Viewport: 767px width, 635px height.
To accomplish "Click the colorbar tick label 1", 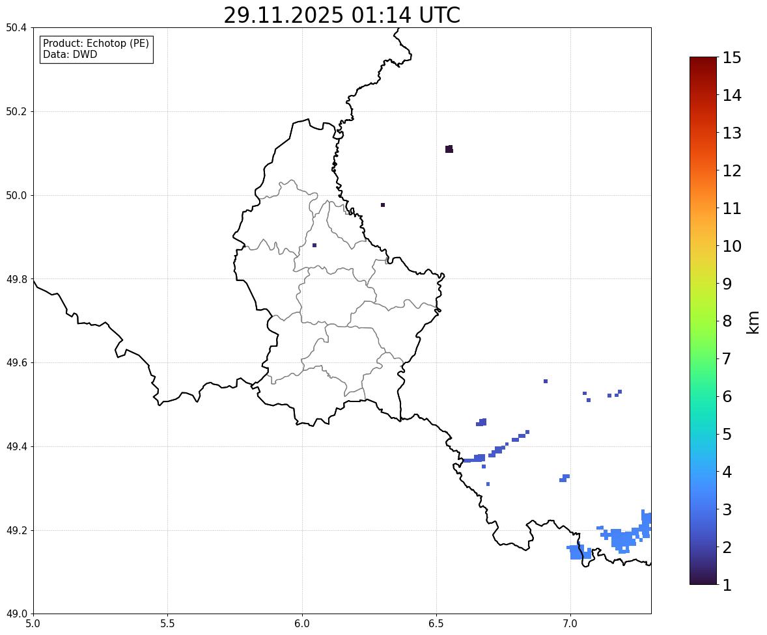I will point(727,585).
